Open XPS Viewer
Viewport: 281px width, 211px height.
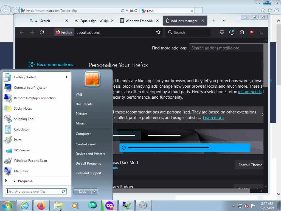coord(37,150)
